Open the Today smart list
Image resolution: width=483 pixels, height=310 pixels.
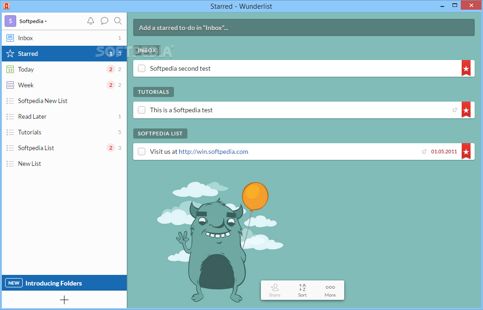[x=64, y=69]
